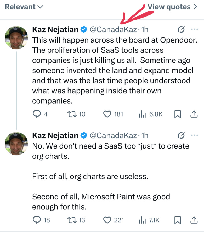The width and height of the screenshot is (204, 233).
Task: Repost the second tweet with 13 reposts
Action: (x=71, y=220)
